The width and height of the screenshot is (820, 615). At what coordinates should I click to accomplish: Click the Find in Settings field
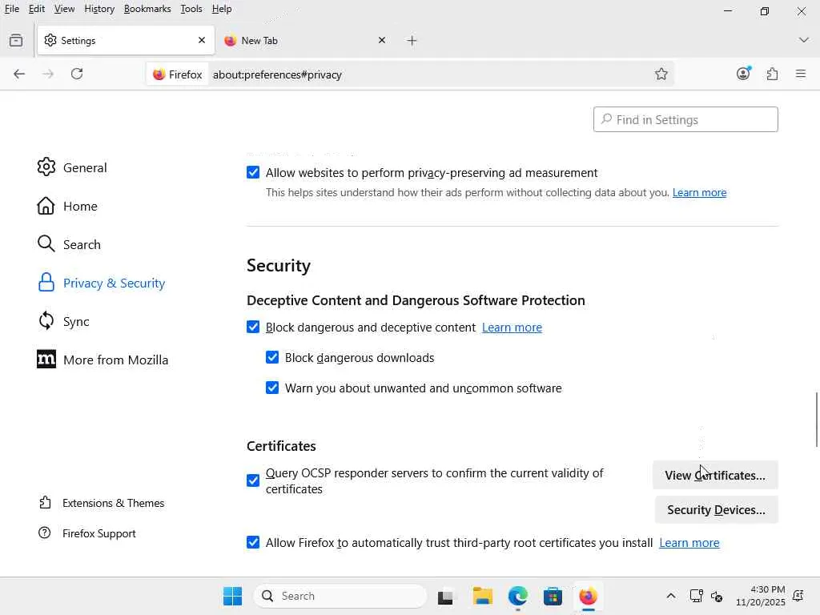(x=685, y=119)
